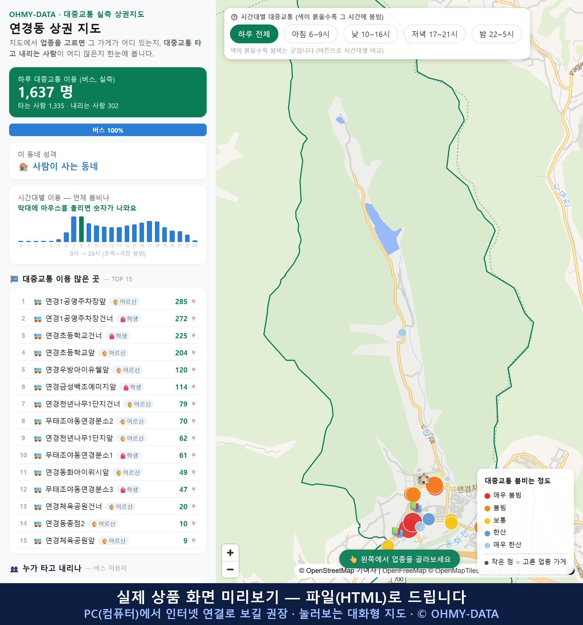This screenshot has width=583, height=625.
Task: Click the 1,637 명 daily ridership figure
Action: coord(46,92)
